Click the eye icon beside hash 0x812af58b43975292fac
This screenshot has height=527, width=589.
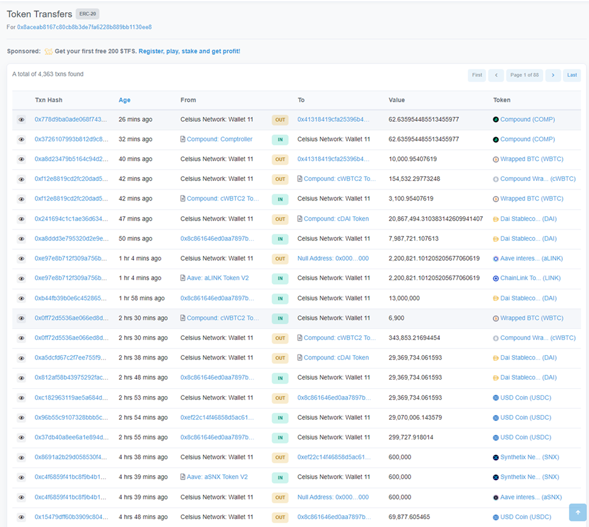pyautogui.click(x=21, y=378)
